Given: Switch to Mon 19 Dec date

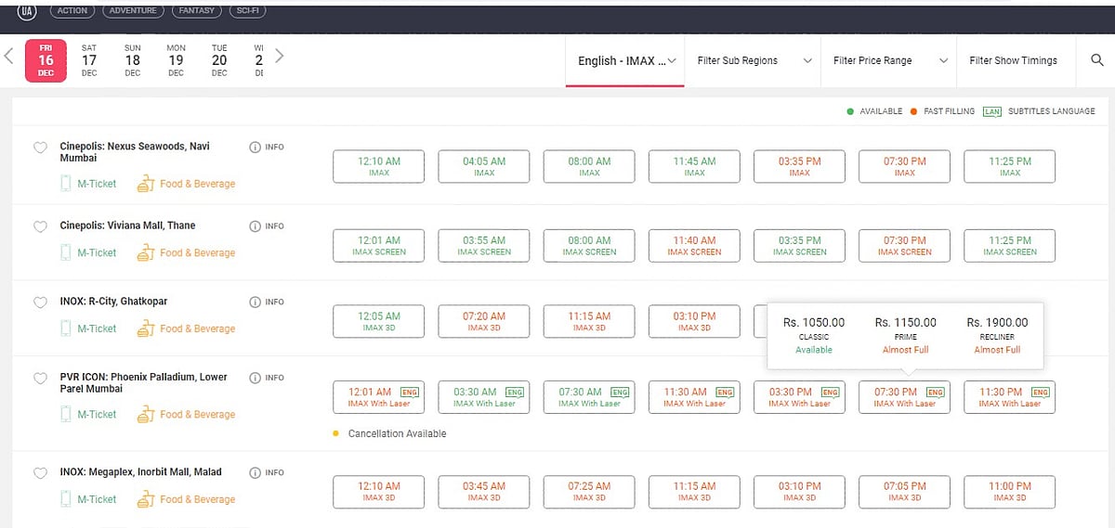Looking at the screenshot, I should (176, 60).
